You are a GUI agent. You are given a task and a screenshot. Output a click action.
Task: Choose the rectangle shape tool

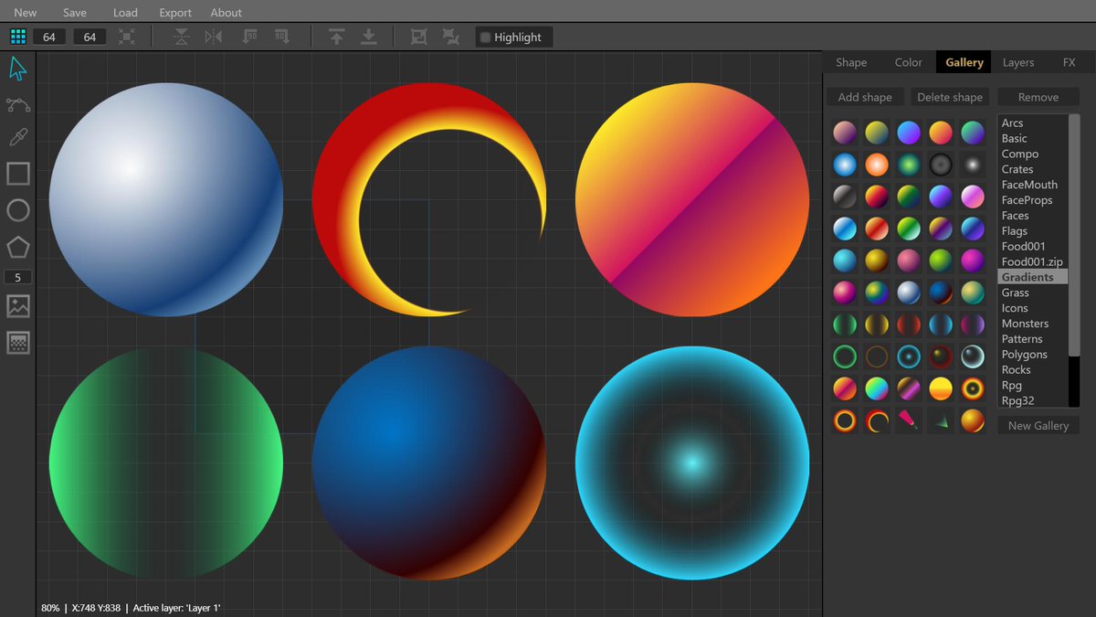(x=18, y=174)
